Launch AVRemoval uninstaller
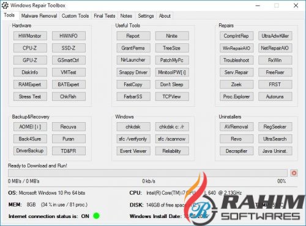 236,126
